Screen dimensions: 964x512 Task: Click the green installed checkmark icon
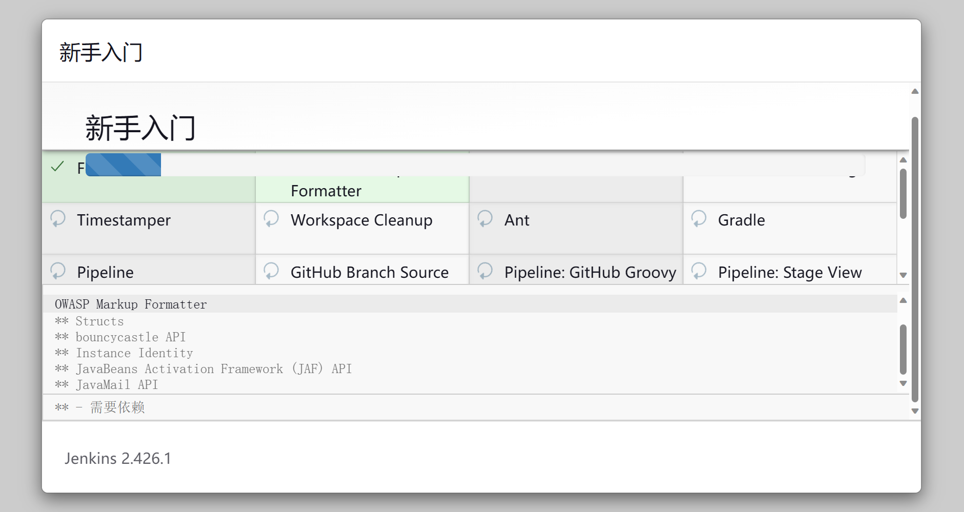coord(58,167)
